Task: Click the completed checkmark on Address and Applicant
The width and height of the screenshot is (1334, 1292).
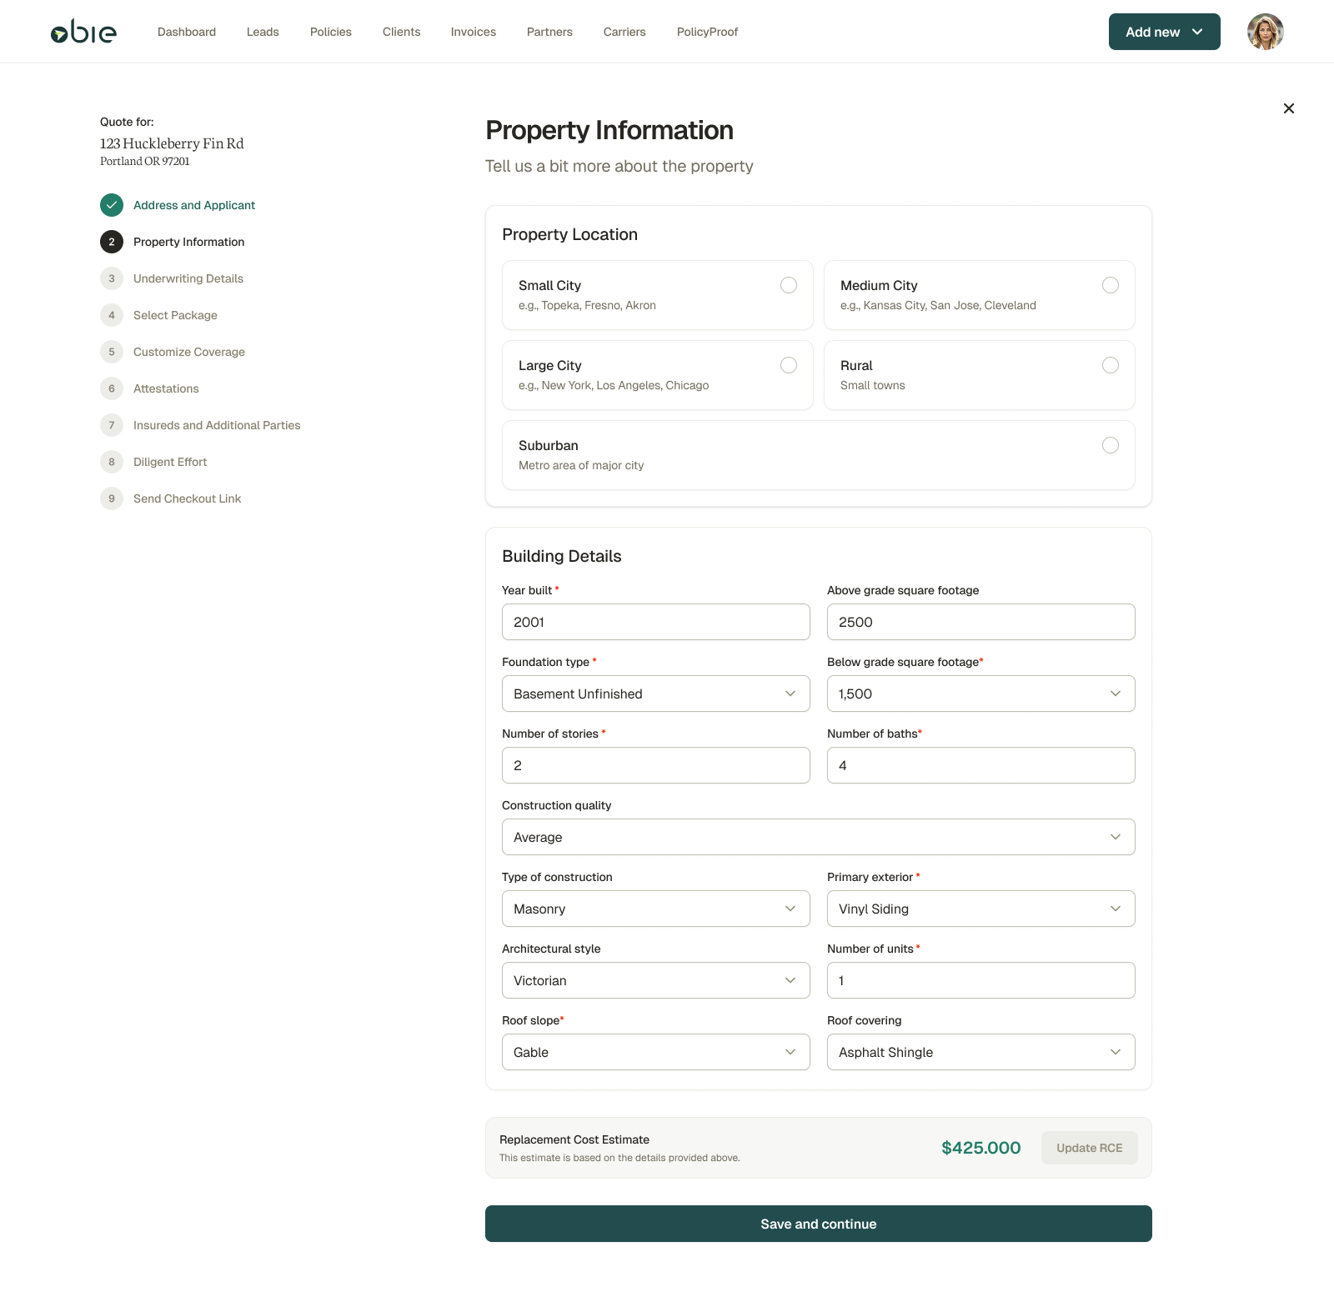Action: (x=111, y=204)
